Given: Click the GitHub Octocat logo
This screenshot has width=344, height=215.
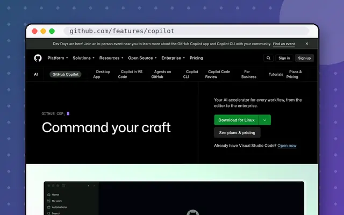Looking at the screenshot, I should coord(38,58).
